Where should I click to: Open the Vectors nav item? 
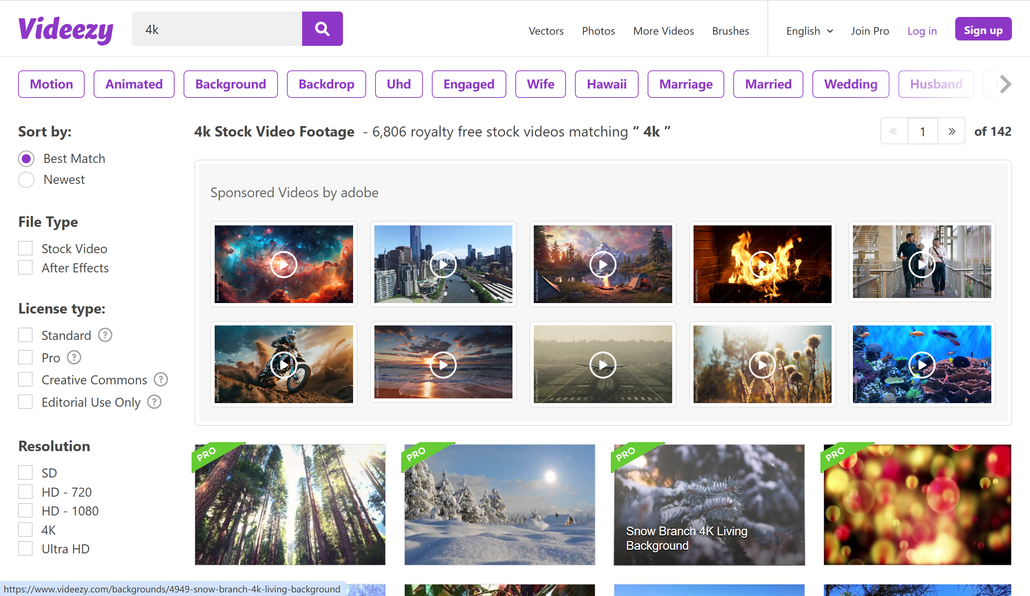coord(546,31)
